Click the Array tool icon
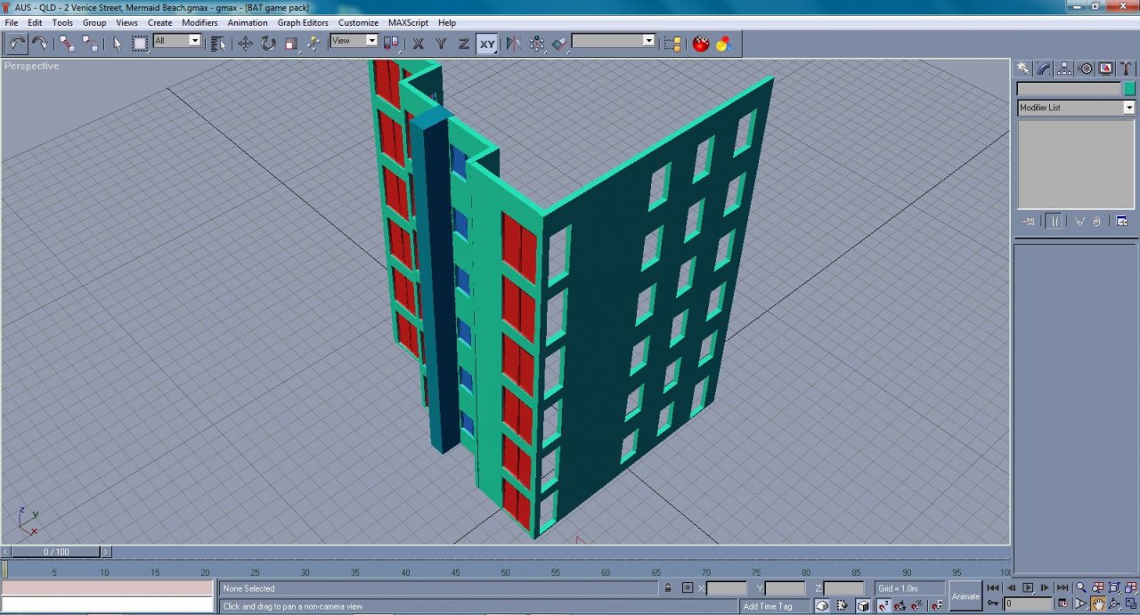 (537, 43)
